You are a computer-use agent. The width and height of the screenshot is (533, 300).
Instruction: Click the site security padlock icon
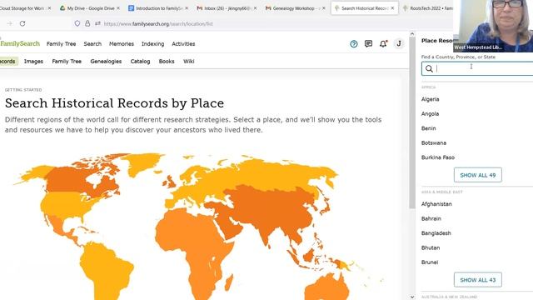pos(87,23)
